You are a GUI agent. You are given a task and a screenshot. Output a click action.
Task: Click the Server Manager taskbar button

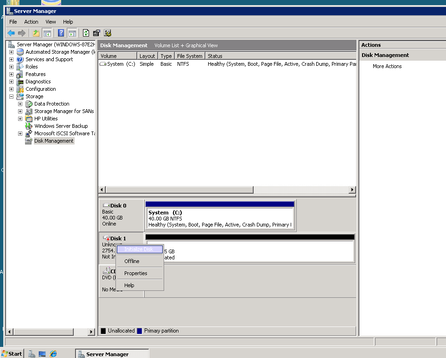[x=112, y=354]
